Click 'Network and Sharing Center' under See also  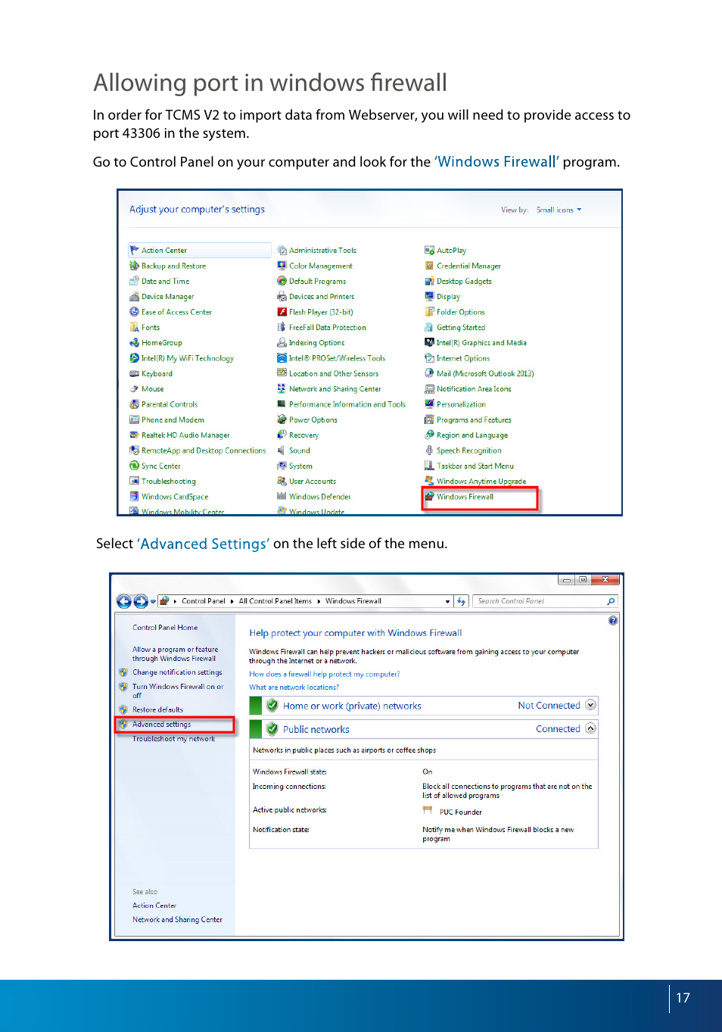tap(177, 920)
